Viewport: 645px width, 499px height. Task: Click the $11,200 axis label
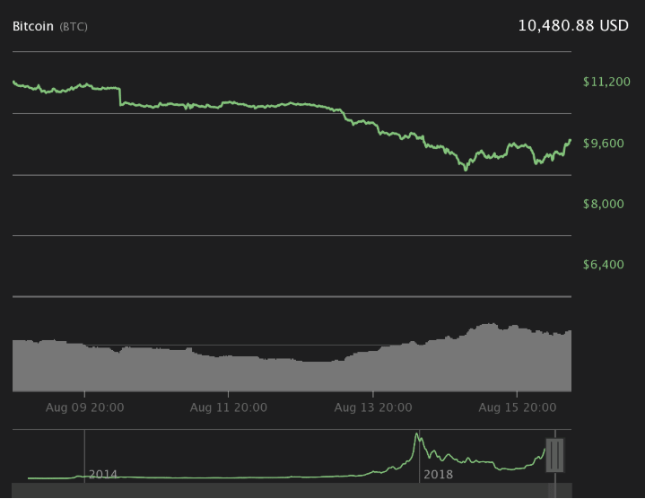tap(606, 82)
